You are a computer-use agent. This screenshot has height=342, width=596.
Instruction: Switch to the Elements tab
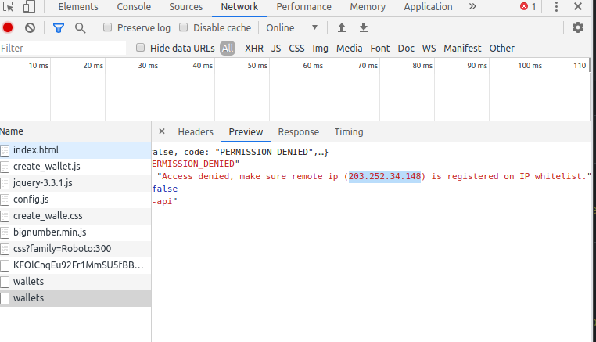click(x=78, y=7)
